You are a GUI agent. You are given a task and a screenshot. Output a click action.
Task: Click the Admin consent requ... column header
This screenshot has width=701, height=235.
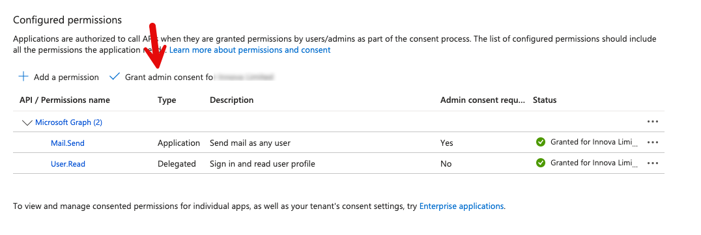[x=482, y=100]
